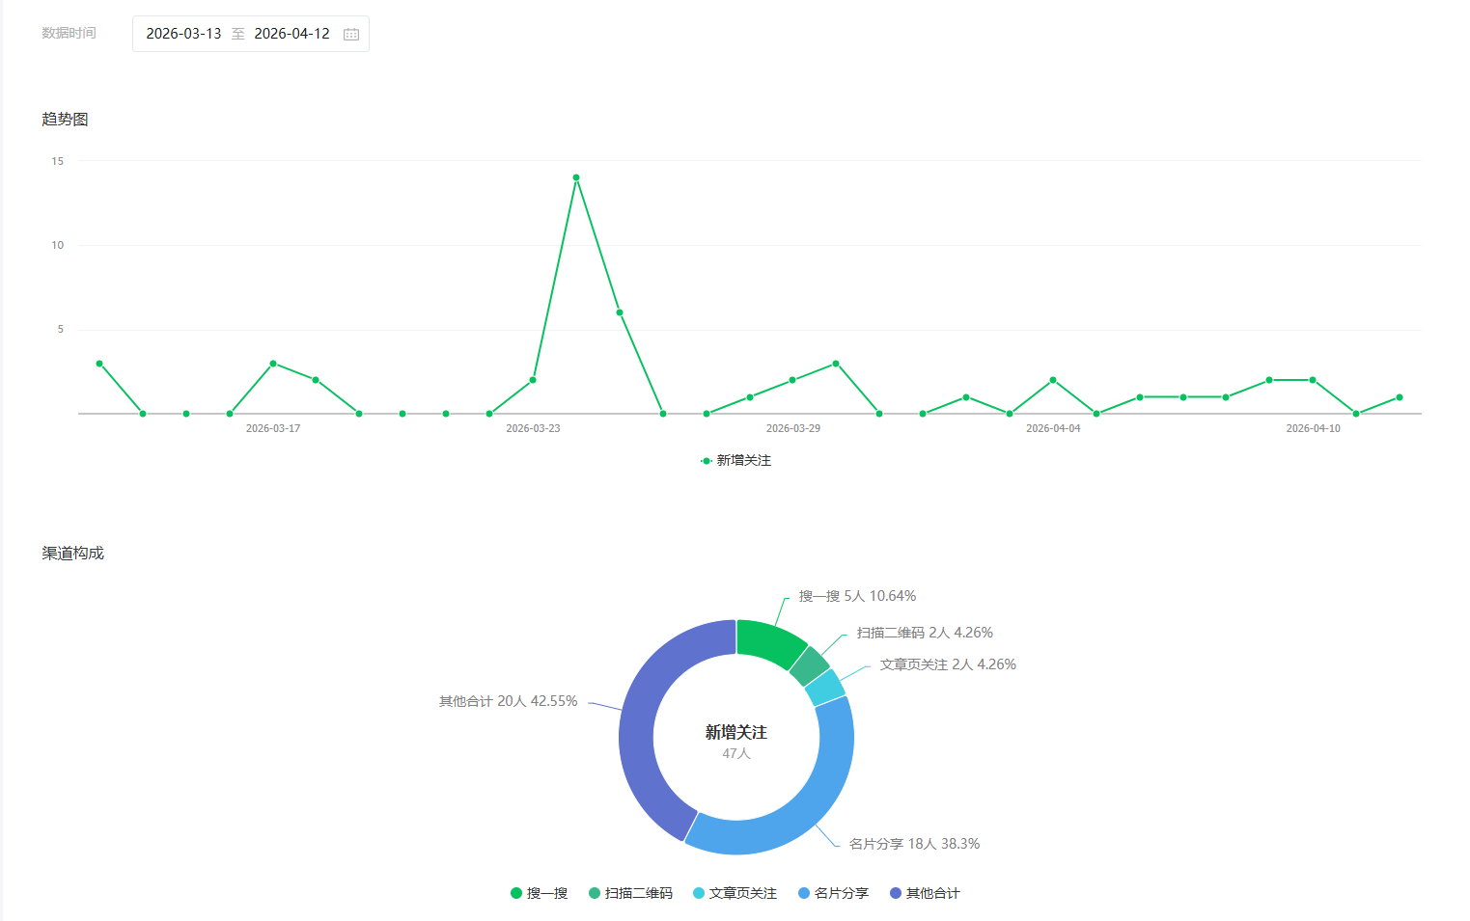
Task: Click the 名片分享 18人 38.3% label
Action: tap(914, 844)
